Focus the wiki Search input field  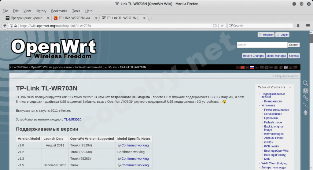point(262,45)
